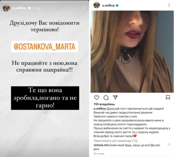Viewport: 176px width, 157px height.
Task: Tap the story progress bar at top
Action: pyautogui.click(x=45, y=2)
